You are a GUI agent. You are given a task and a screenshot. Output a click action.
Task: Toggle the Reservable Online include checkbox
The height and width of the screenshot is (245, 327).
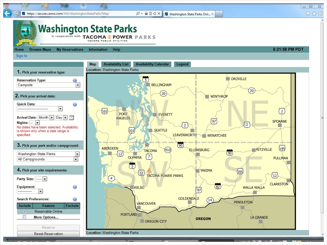tap(25, 211)
